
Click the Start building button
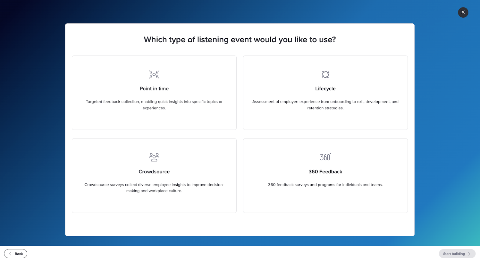click(457, 254)
